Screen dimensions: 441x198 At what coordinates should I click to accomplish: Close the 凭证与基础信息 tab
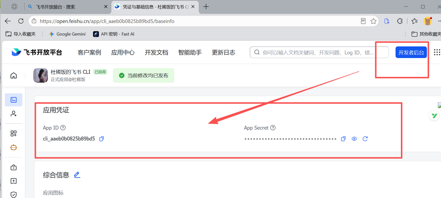pyautogui.click(x=193, y=7)
